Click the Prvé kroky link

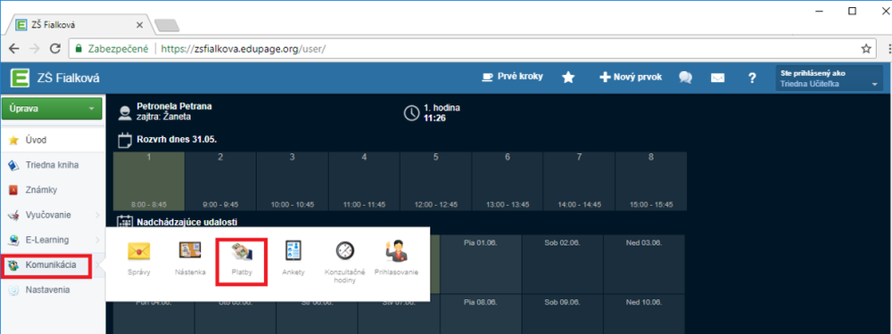(512, 77)
